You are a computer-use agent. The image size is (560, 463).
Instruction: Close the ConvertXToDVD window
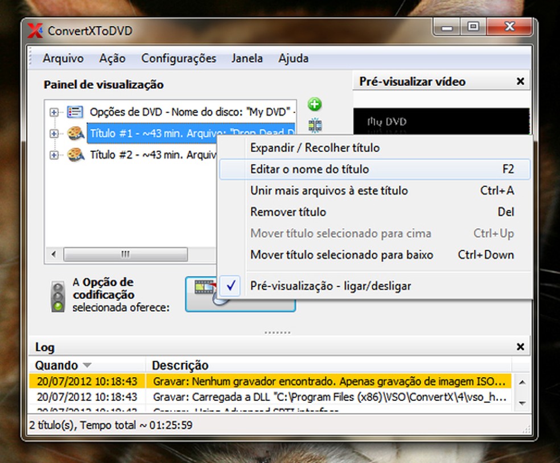(510, 27)
